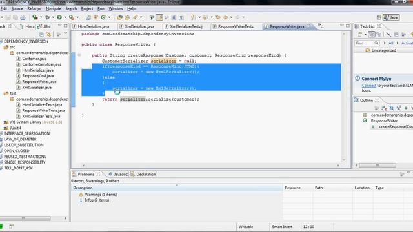Click the Forward navigation arrow icon
The width and height of the screenshot is (413, 232).
[x=237, y=17]
